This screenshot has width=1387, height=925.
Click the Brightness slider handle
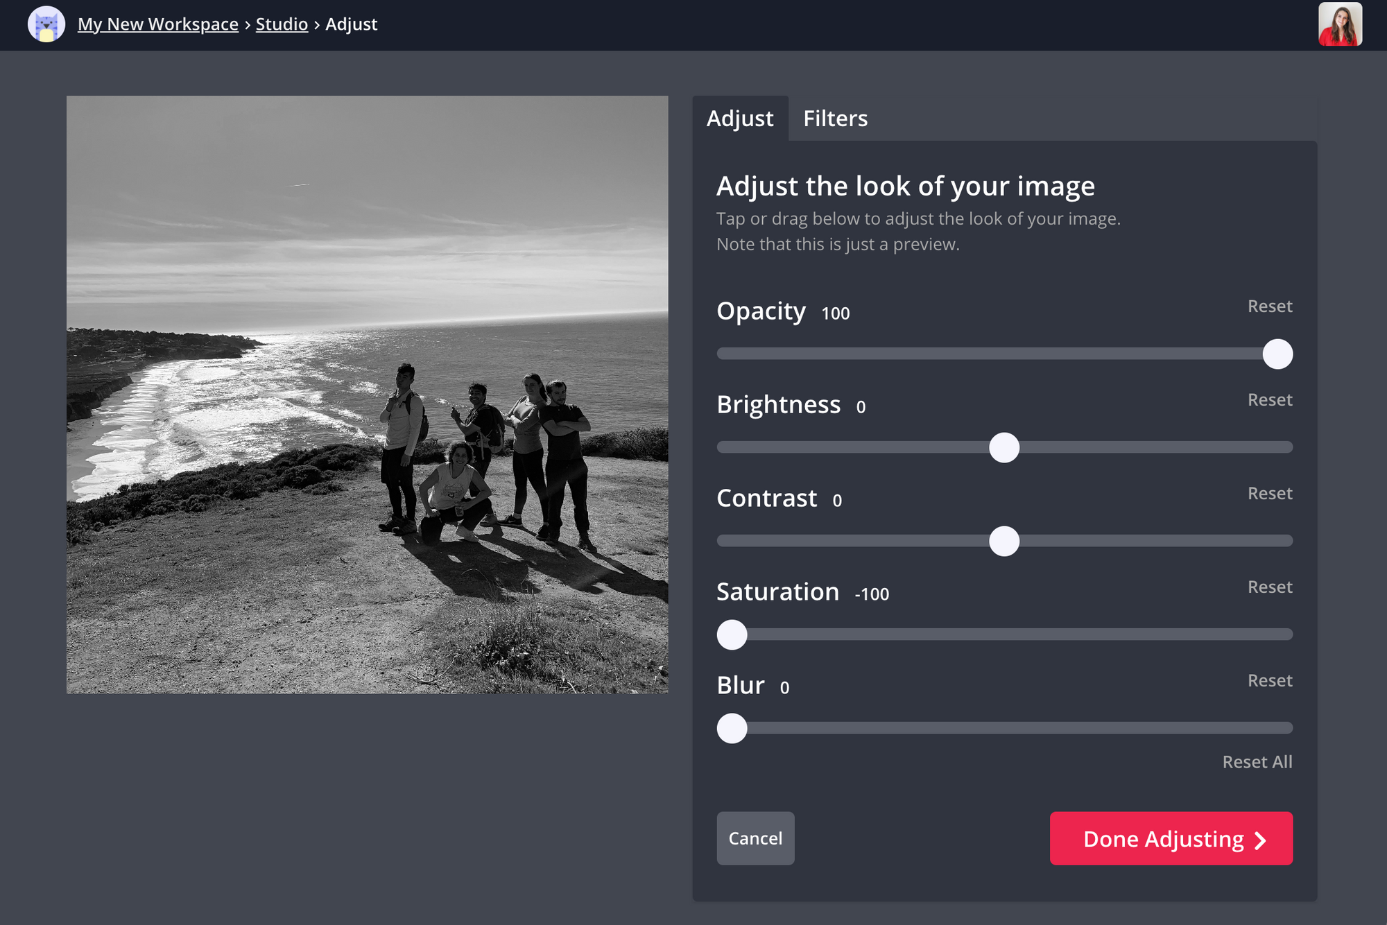point(1004,448)
